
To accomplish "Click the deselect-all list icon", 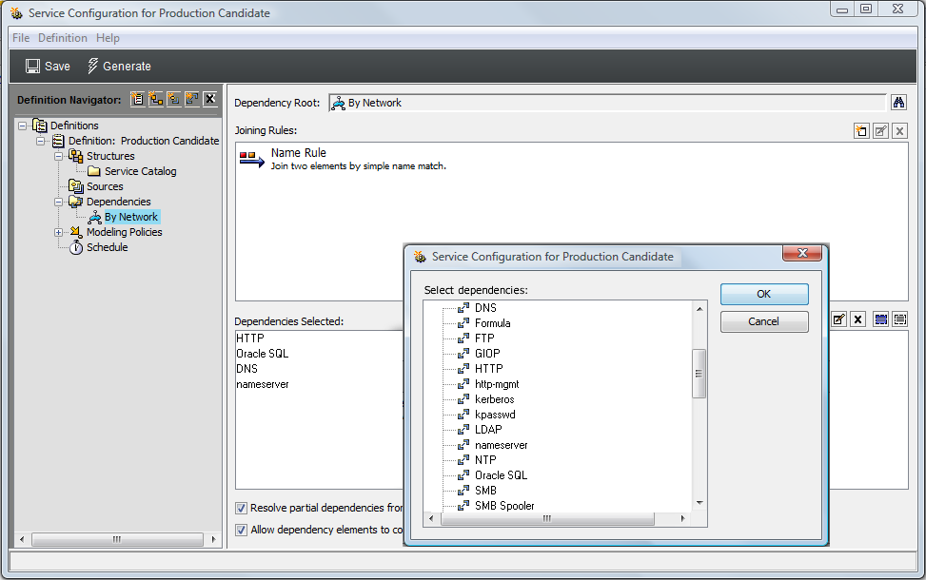I will (900, 319).
